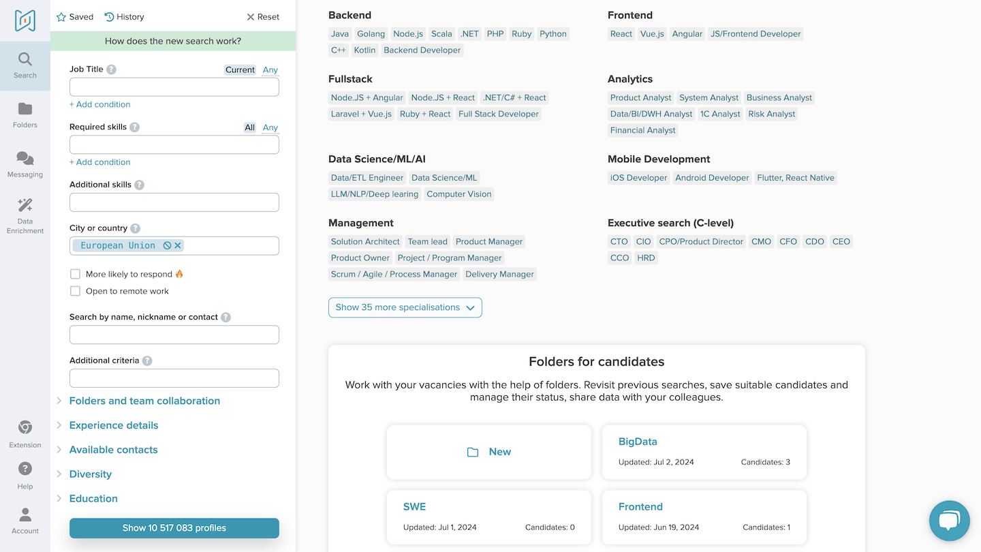This screenshot has height=552, width=981.
Task: Expand the Experience details section
Action: (114, 425)
